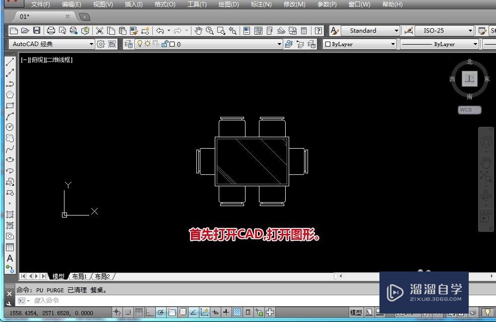Copy selection to the clipboard

pyautogui.click(x=111, y=31)
